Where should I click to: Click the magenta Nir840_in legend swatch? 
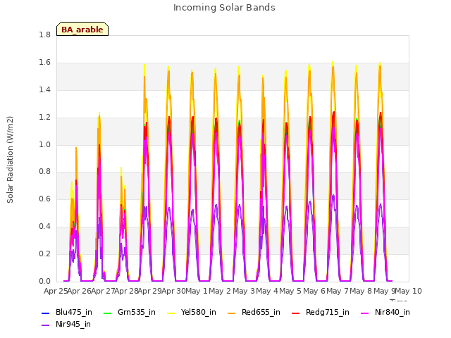365,313
